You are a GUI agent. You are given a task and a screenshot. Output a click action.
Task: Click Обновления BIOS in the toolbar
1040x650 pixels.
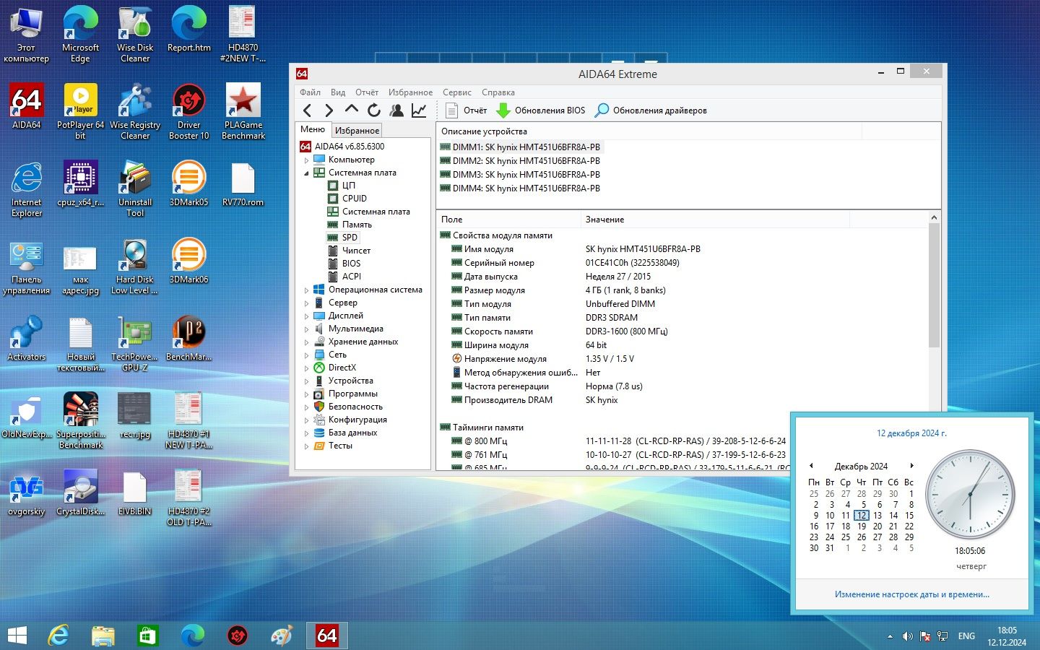(x=541, y=110)
